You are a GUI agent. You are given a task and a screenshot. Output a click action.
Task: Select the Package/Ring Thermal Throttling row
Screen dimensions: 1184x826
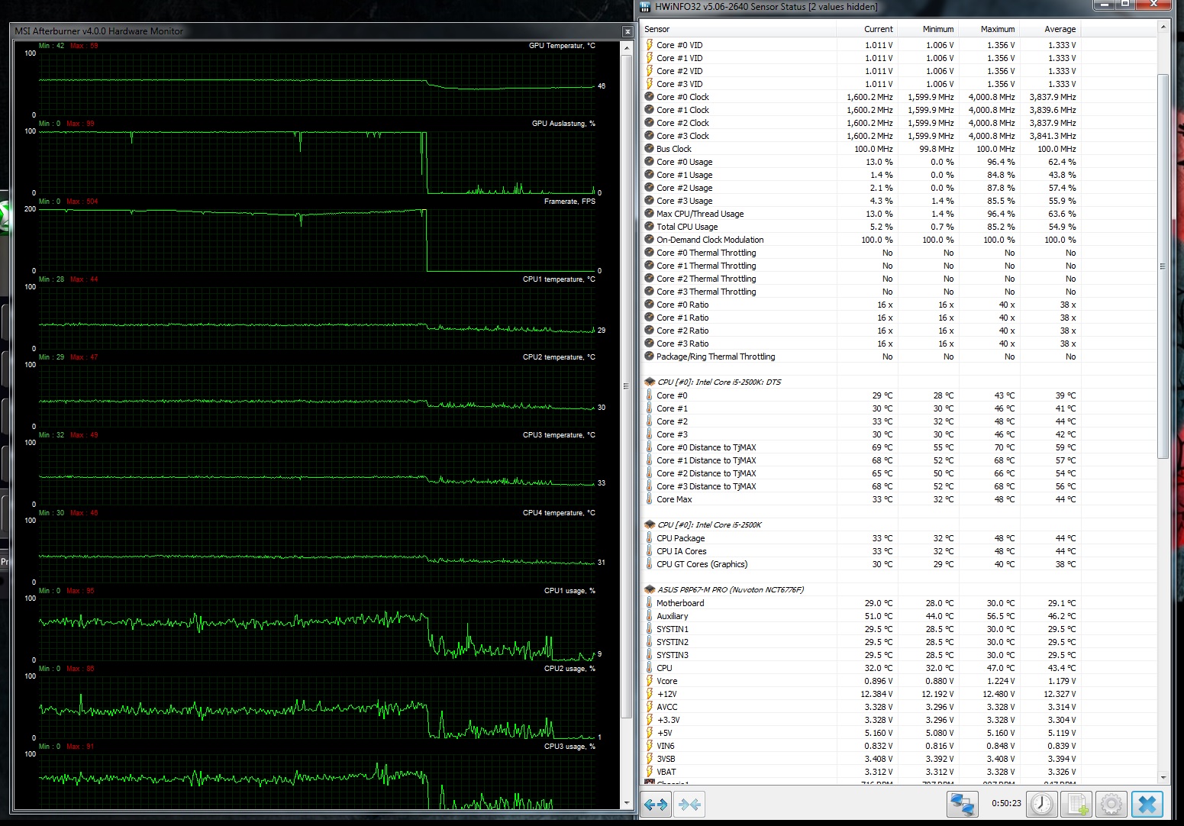pos(861,357)
